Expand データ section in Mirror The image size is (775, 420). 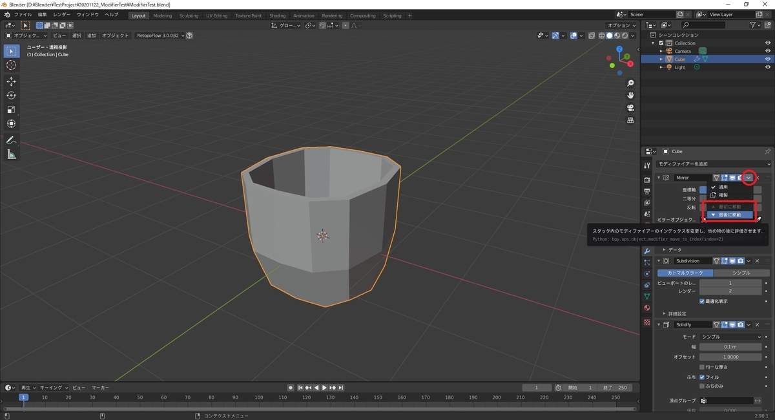tap(672, 249)
